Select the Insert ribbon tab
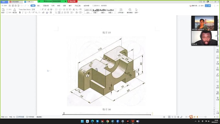 pos(39,6)
